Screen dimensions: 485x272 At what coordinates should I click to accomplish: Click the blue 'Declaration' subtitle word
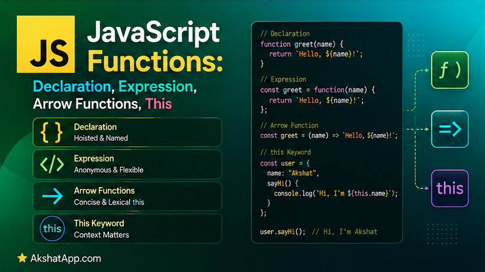(x=72, y=87)
